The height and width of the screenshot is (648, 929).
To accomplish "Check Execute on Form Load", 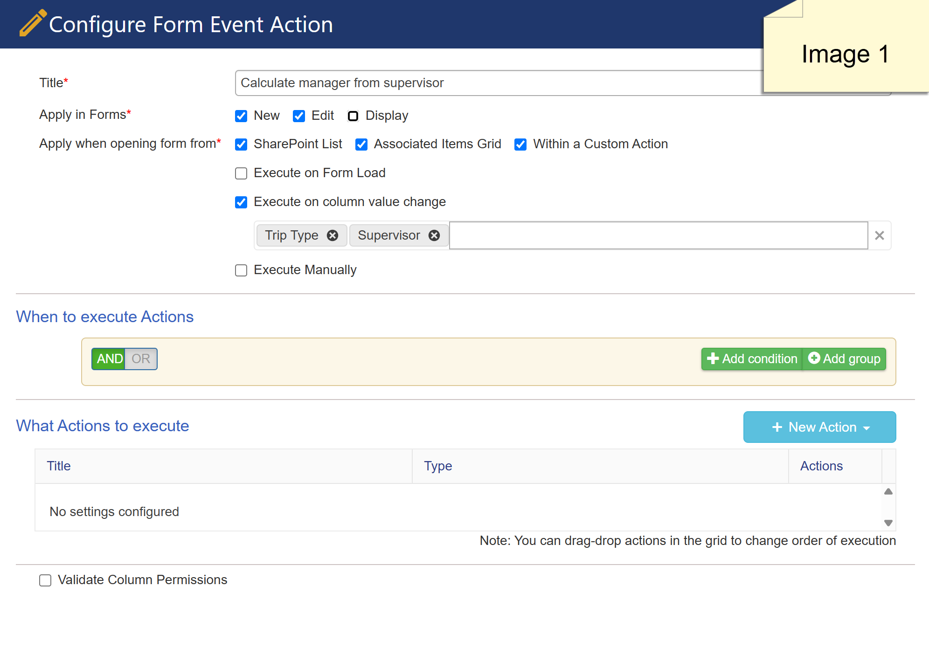I will coord(241,173).
